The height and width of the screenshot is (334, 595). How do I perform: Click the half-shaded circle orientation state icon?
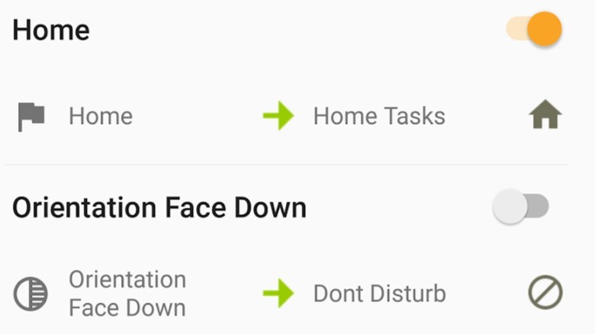(x=31, y=294)
